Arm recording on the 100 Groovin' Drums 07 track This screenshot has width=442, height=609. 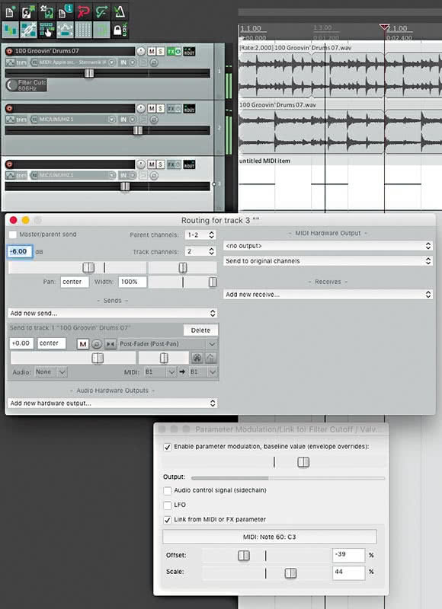coord(9,51)
